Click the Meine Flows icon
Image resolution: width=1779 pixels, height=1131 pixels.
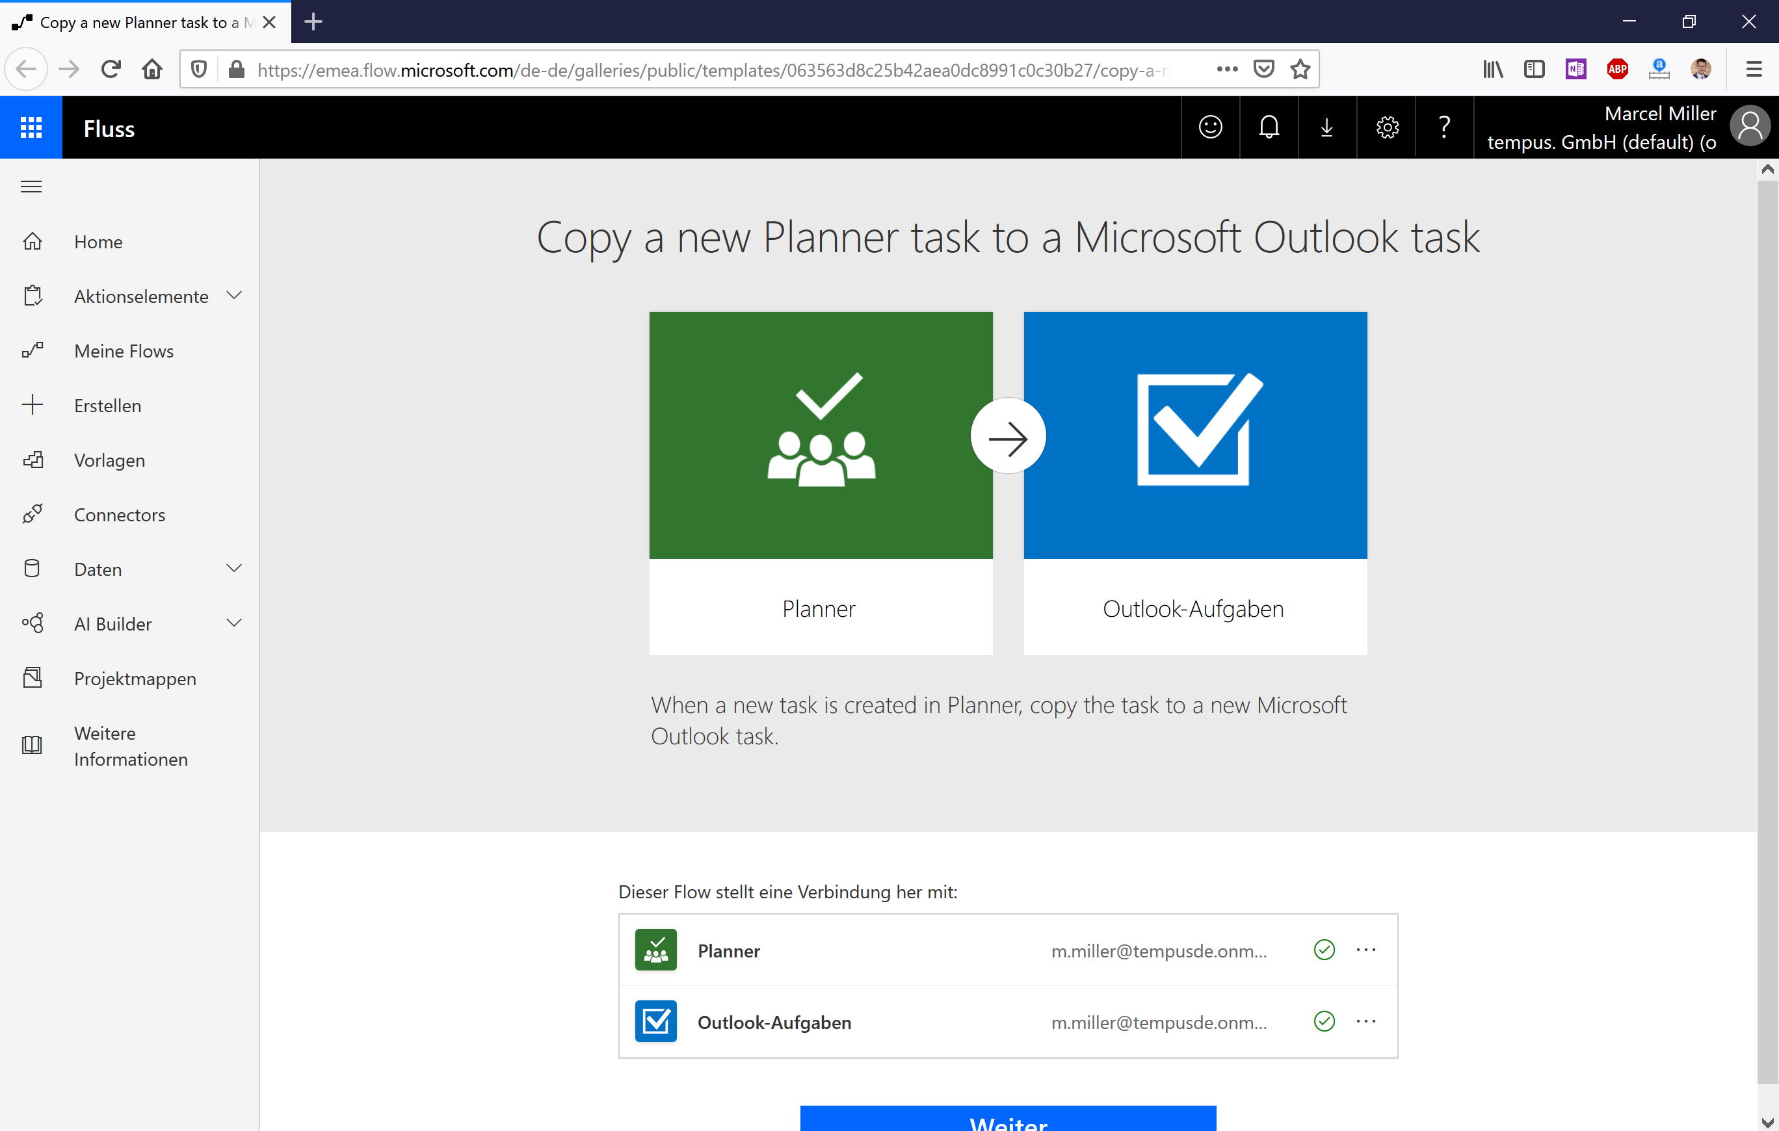(x=33, y=351)
